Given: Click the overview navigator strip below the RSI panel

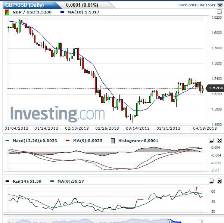Looking at the screenshot, I should point(106,220).
